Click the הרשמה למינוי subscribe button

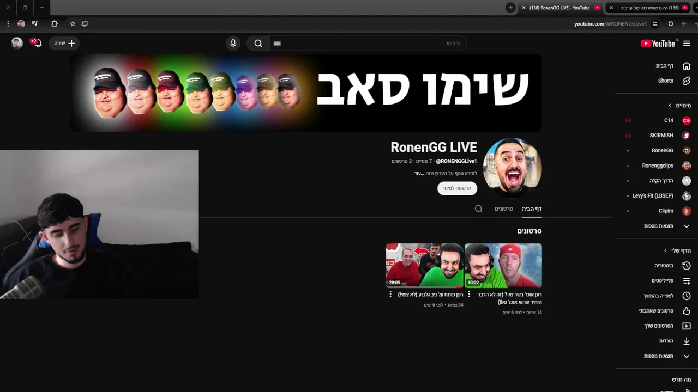click(x=457, y=188)
